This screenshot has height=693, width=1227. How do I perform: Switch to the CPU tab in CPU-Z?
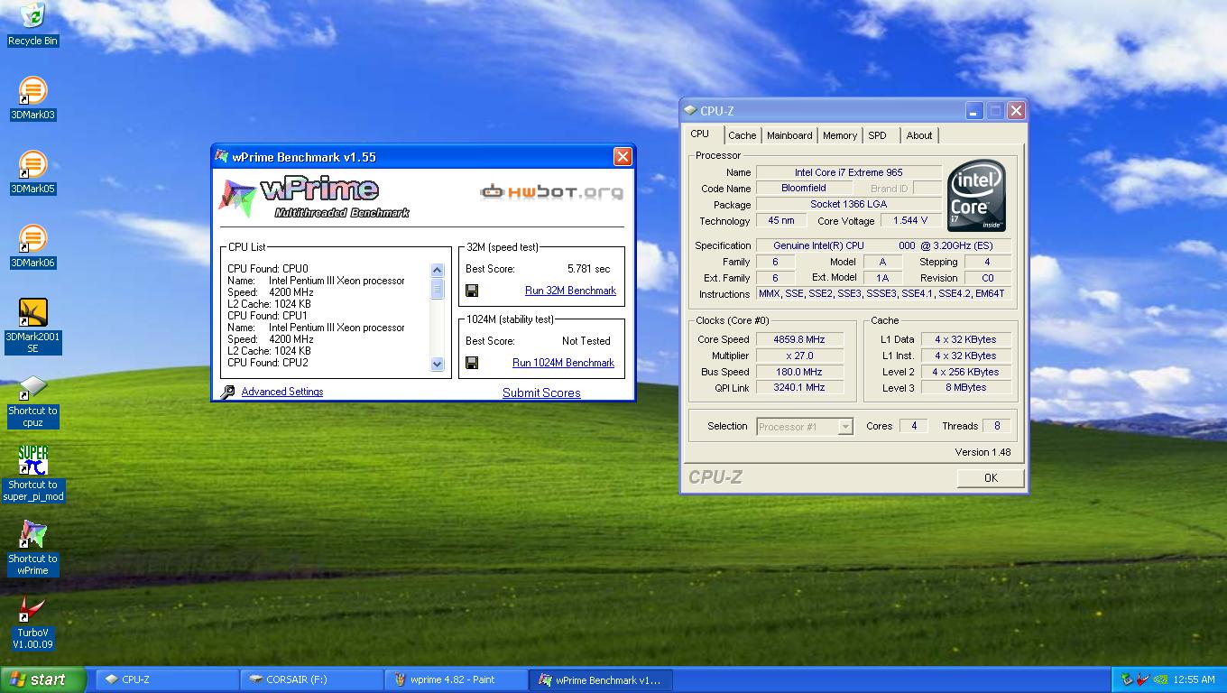pyautogui.click(x=700, y=134)
